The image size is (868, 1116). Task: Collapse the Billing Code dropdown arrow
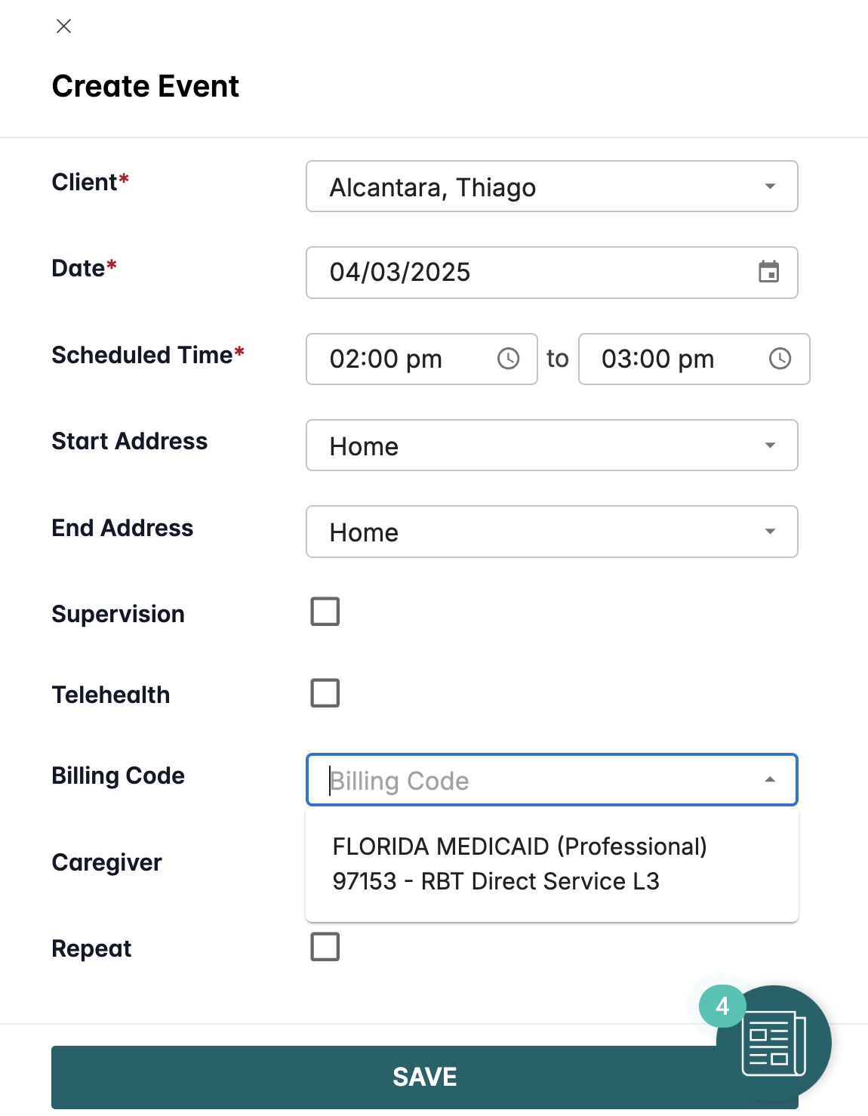coord(770,779)
